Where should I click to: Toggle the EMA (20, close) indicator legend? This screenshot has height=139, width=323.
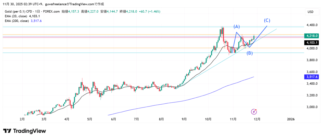click(x=16, y=16)
